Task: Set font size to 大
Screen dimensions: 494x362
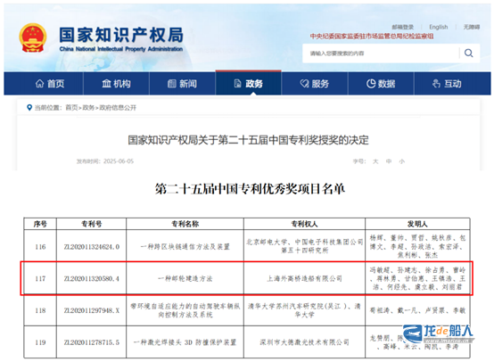Action: click(375, 161)
